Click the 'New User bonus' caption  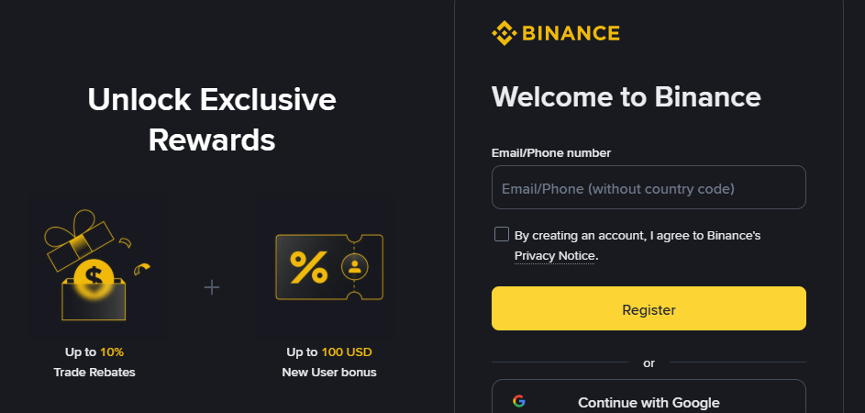tap(329, 372)
